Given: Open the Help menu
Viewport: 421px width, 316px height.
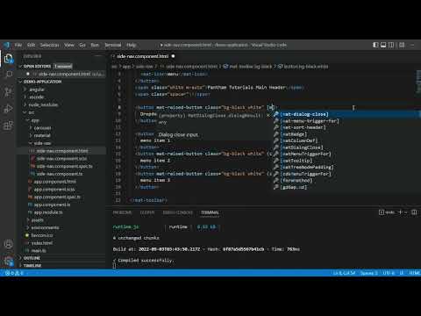Looking at the screenshot, I should point(132,45).
